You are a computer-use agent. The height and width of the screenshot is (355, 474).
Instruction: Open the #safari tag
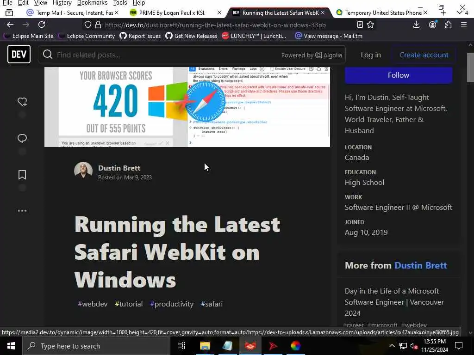click(x=212, y=304)
